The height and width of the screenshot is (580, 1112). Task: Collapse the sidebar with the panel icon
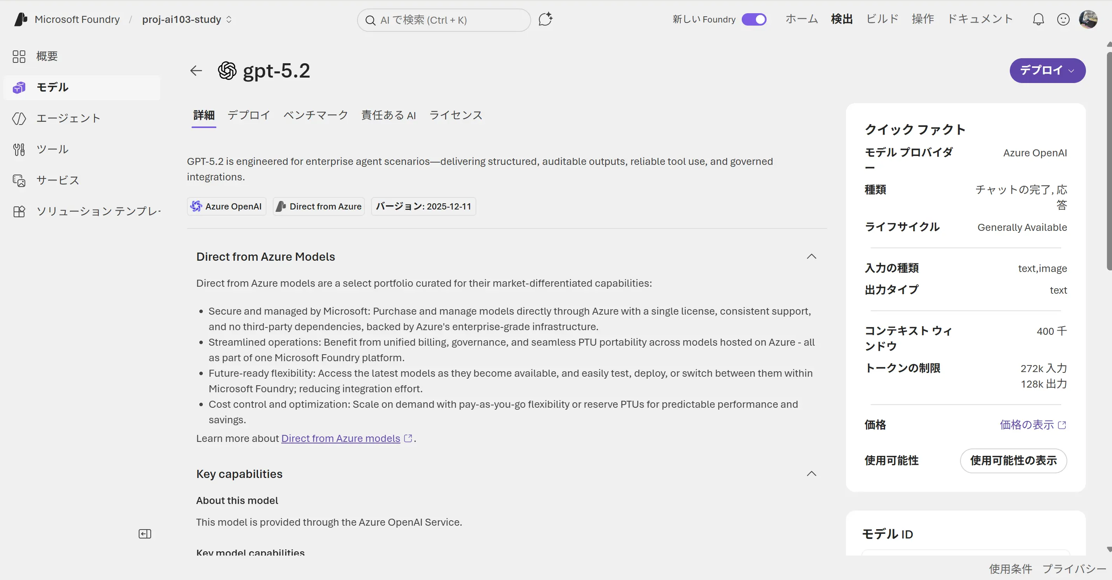pos(145,534)
